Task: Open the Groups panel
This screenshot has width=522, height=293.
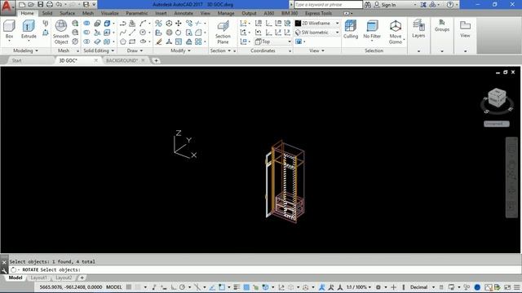Action: pos(442,25)
